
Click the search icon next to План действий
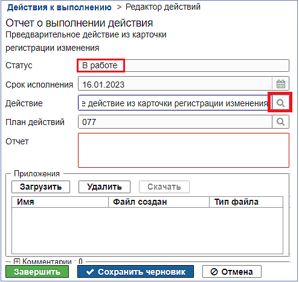click(280, 122)
